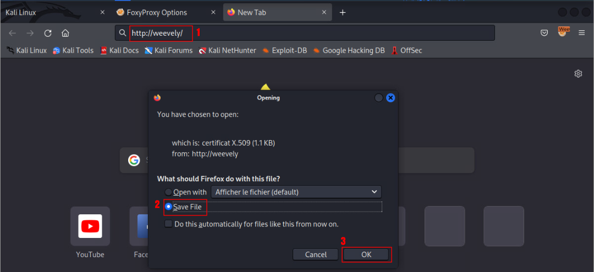Go to the Home page icon
Image resolution: width=594 pixels, height=272 pixels.
click(65, 33)
